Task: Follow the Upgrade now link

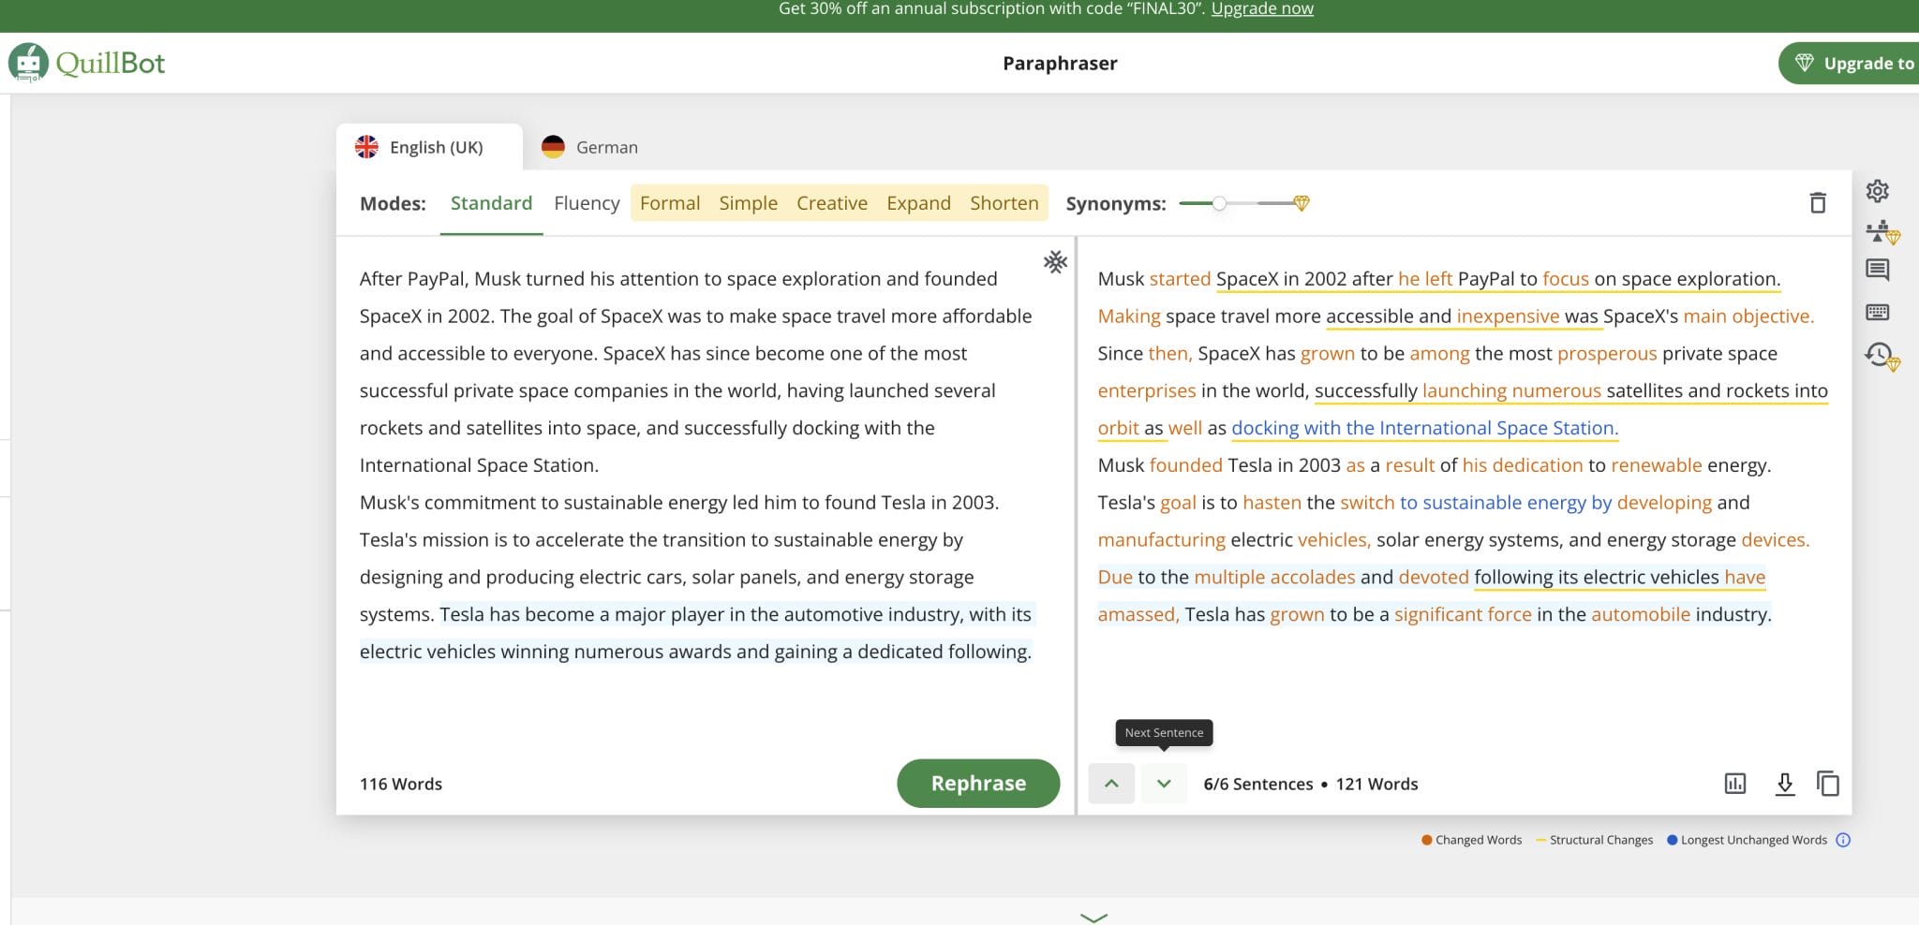Action: click(1261, 9)
